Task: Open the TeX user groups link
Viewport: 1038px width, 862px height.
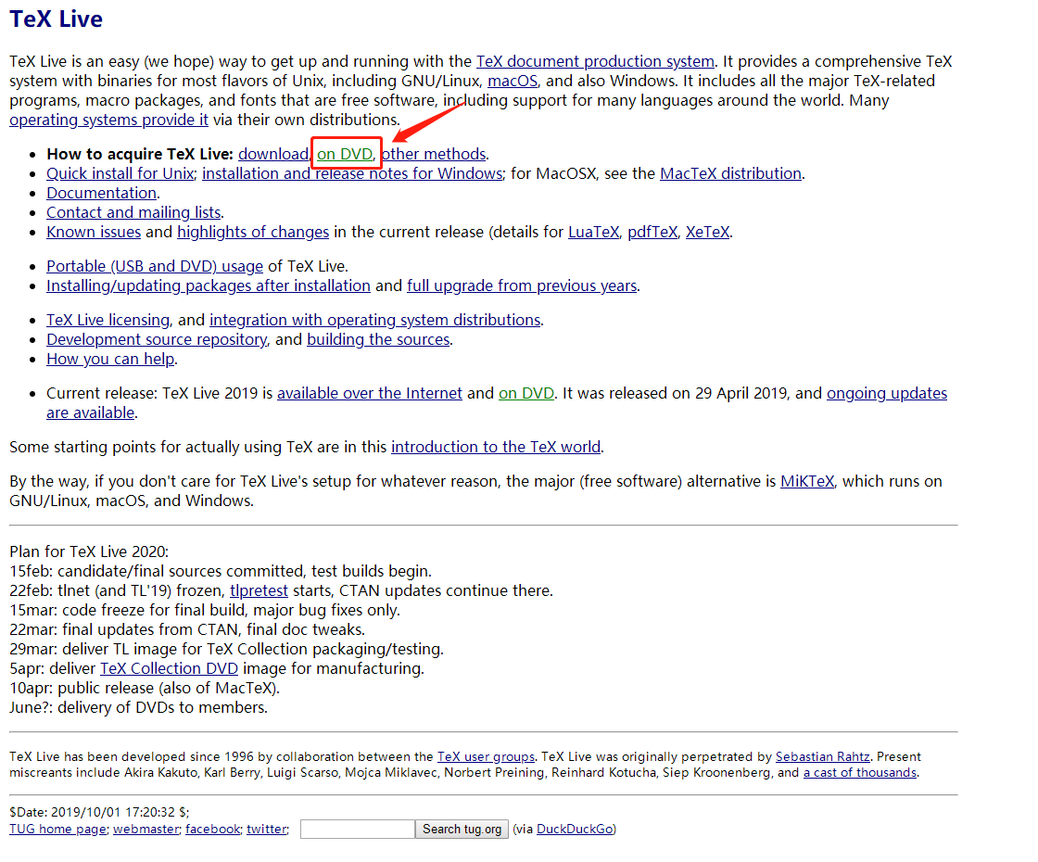Action: [486, 756]
